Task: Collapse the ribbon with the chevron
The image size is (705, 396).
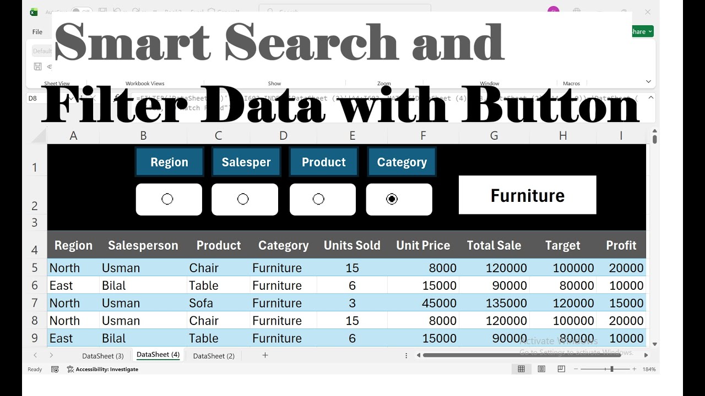Action: point(648,81)
